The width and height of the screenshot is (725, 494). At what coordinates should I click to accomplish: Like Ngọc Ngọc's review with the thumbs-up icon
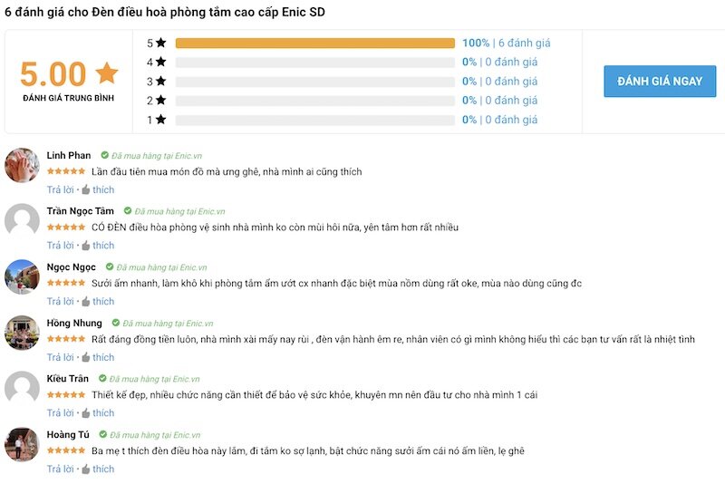click(x=86, y=301)
